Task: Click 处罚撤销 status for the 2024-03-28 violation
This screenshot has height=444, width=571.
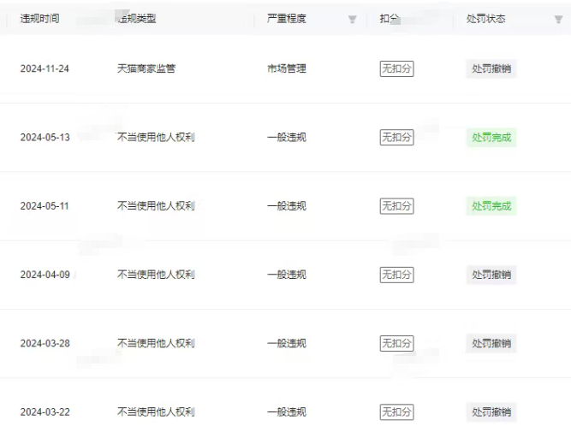Action: (x=491, y=343)
